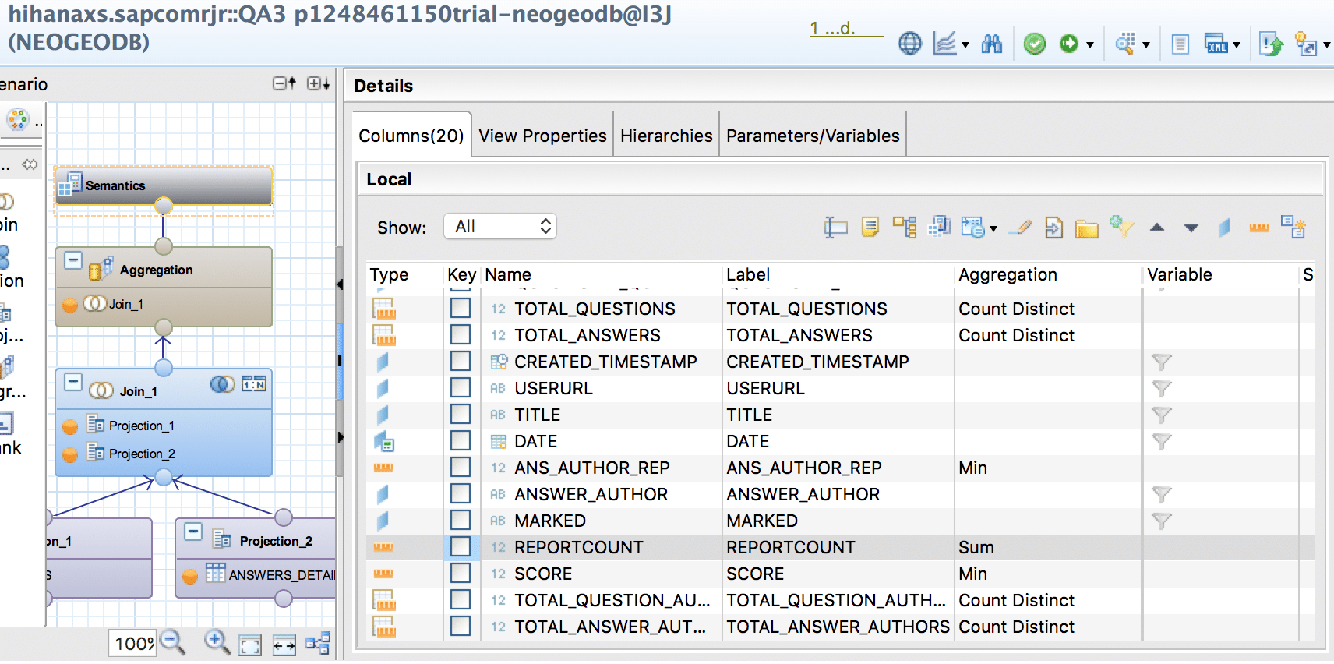Click the zoom in magnifier icon
This screenshot has width=1334, height=664.
tap(216, 641)
